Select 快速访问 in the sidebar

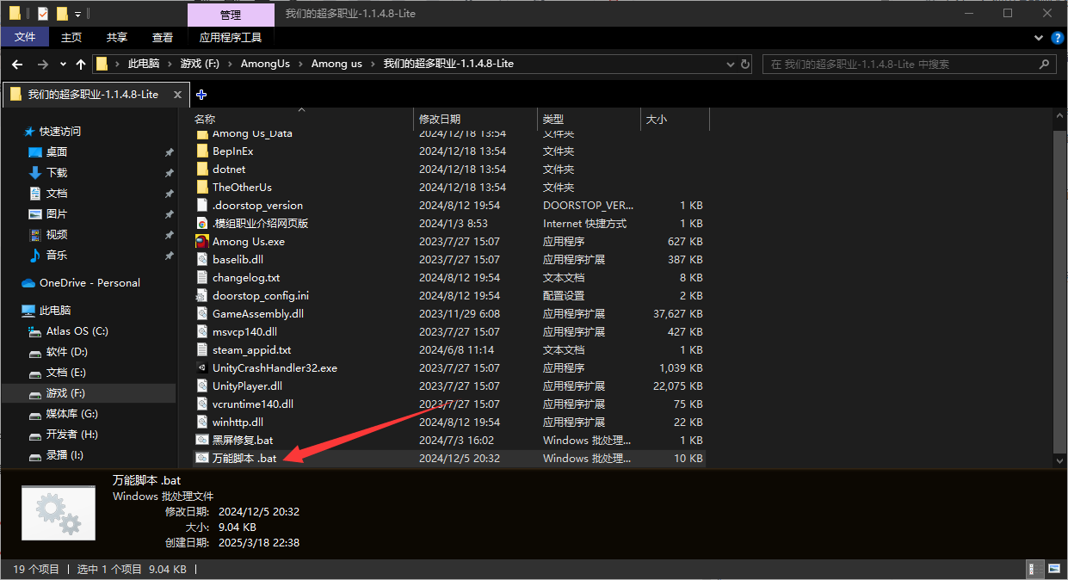(59, 132)
